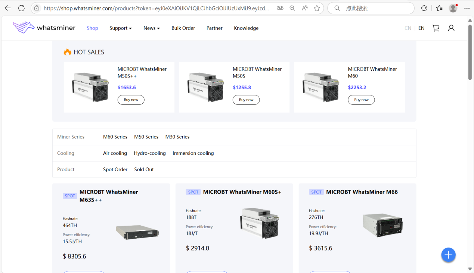Click the $2253.2 price text
The height and width of the screenshot is (273, 474).
click(x=357, y=88)
